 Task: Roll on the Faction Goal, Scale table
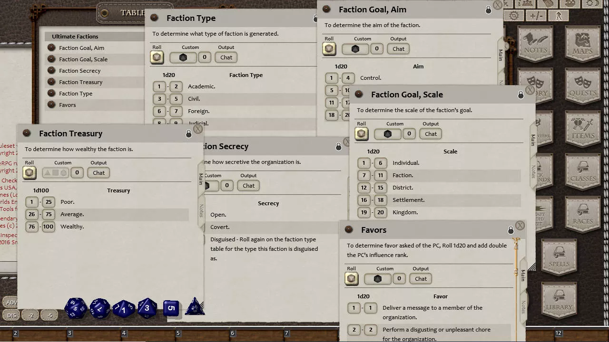[362, 134]
